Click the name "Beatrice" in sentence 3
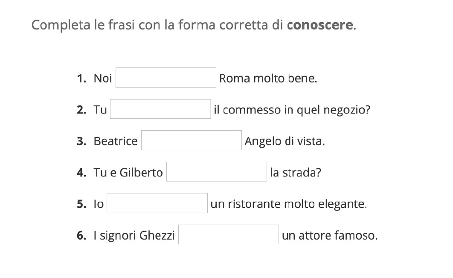 116,141
